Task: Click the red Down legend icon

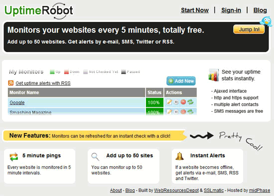Action: (66, 72)
